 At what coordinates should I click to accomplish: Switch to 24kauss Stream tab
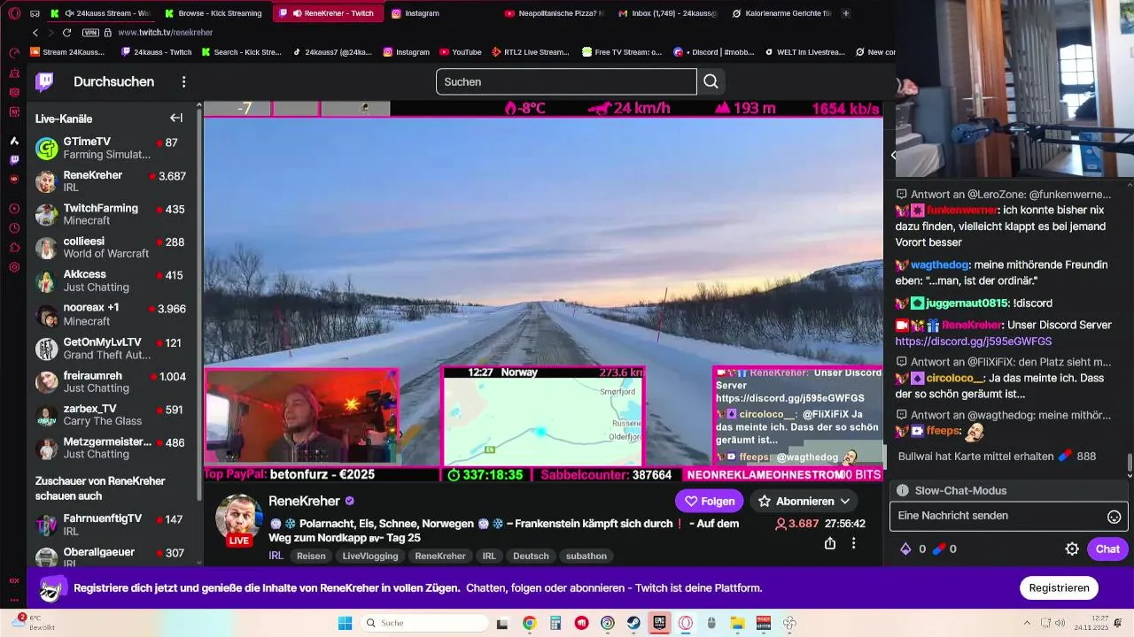click(99, 13)
